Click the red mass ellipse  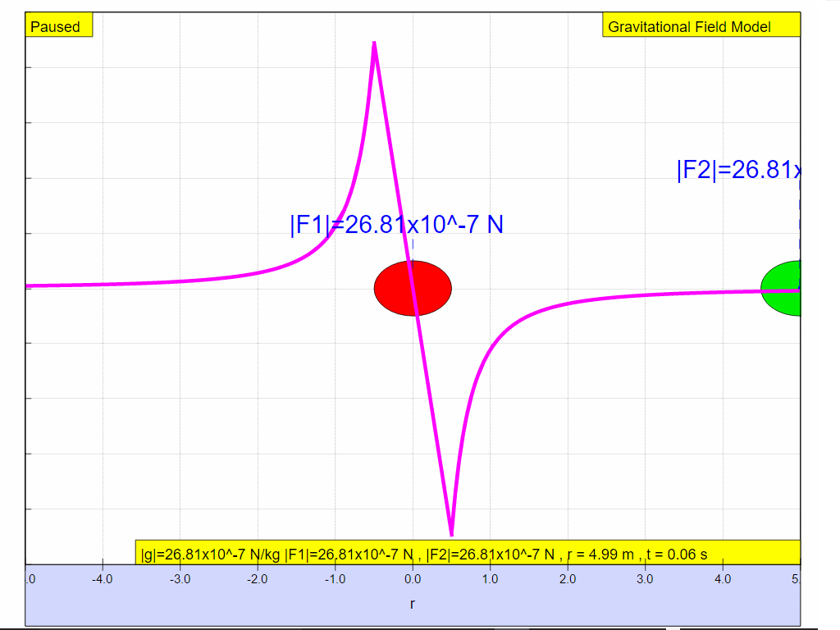[x=413, y=288]
